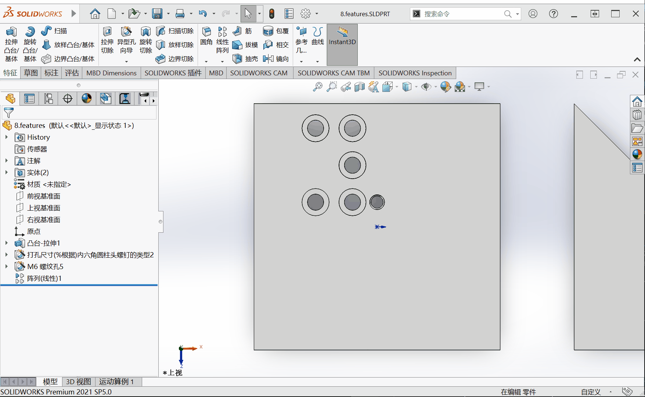Open the Help question mark button
Screen dimensions: 645x397
[x=554, y=14]
